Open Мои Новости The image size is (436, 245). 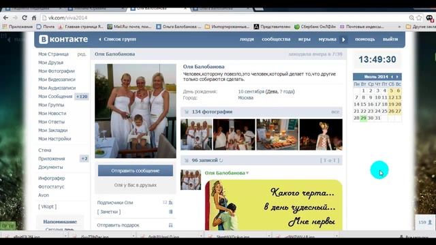pyautogui.click(x=52, y=114)
